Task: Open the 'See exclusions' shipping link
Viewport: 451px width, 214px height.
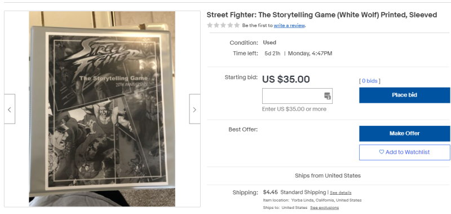Action: pos(325,208)
